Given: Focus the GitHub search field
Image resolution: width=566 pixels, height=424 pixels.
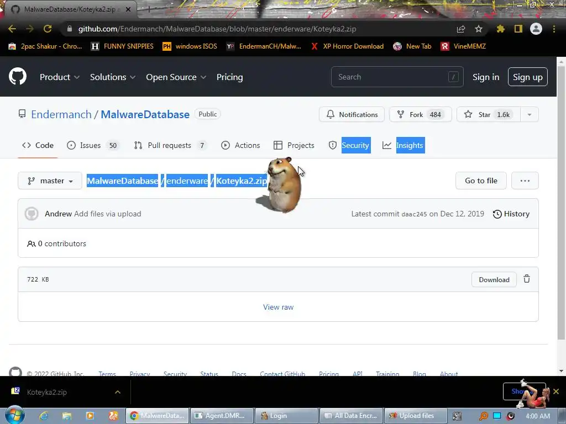Looking at the screenshot, I should (397, 77).
